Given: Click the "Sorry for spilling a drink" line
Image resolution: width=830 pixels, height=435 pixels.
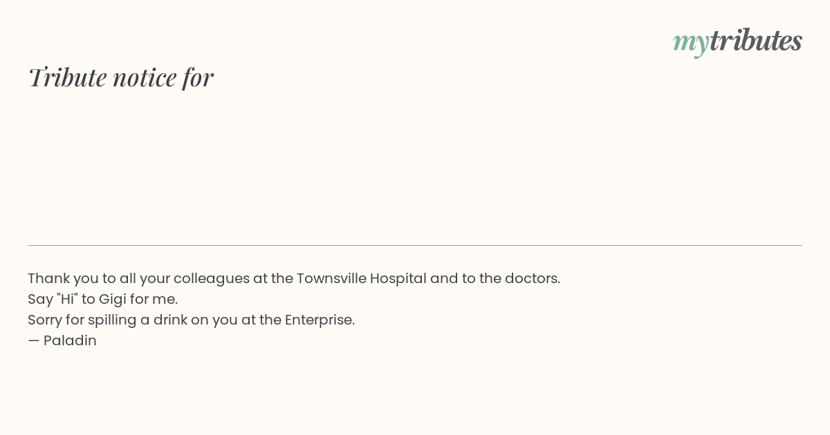Looking at the screenshot, I should 192,320.
